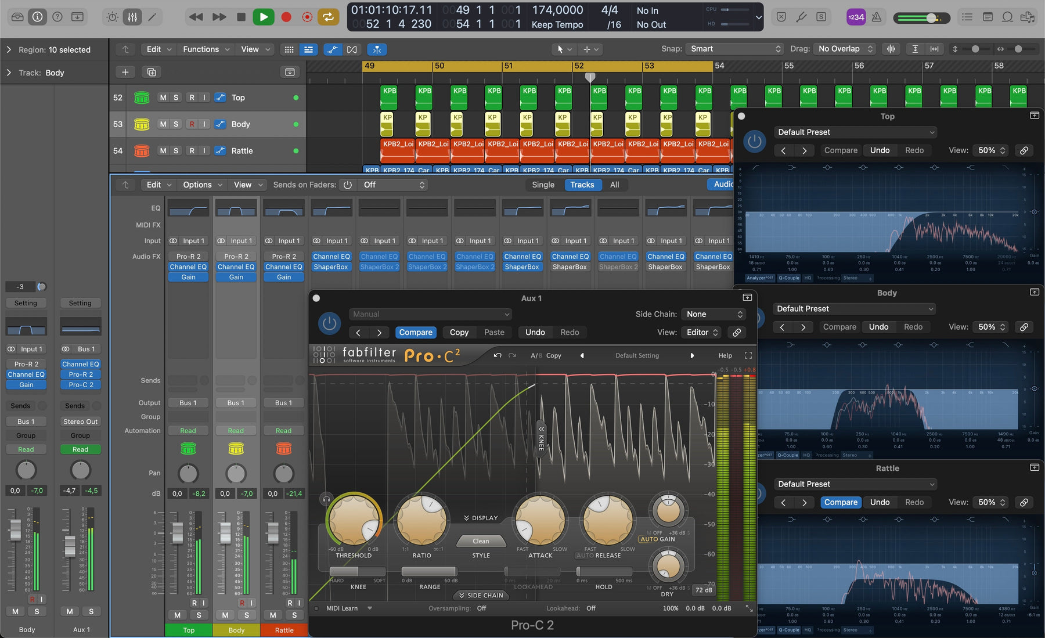The width and height of the screenshot is (1045, 638).
Task: Click the Rewind transport button
Action: click(196, 17)
